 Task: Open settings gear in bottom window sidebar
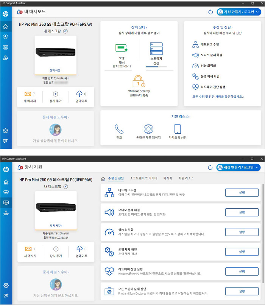point(6,285)
